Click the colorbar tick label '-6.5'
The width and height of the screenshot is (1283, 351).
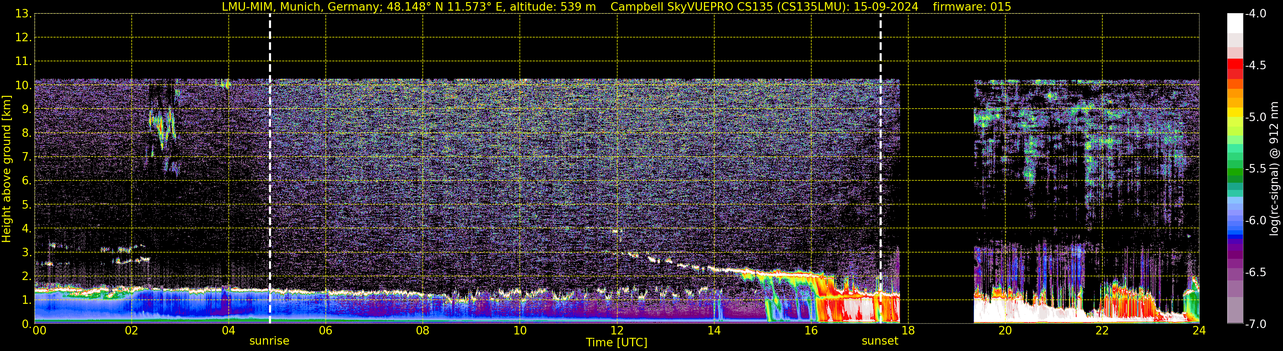point(1255,272)
